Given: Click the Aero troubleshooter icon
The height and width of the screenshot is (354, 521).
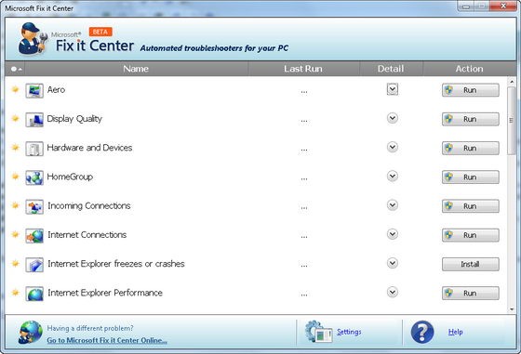Looking at the screenshot, I should pos(34,90).
